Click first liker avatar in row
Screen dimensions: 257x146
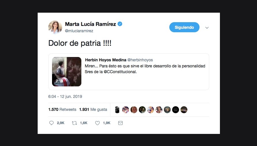[x=117, y=110]
